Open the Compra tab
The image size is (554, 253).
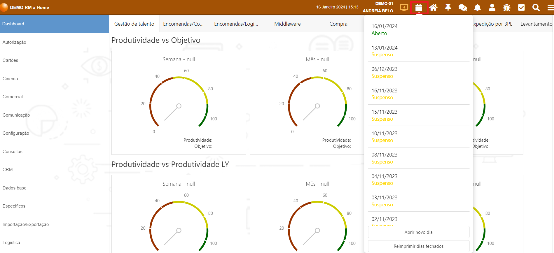pos(338,24)
